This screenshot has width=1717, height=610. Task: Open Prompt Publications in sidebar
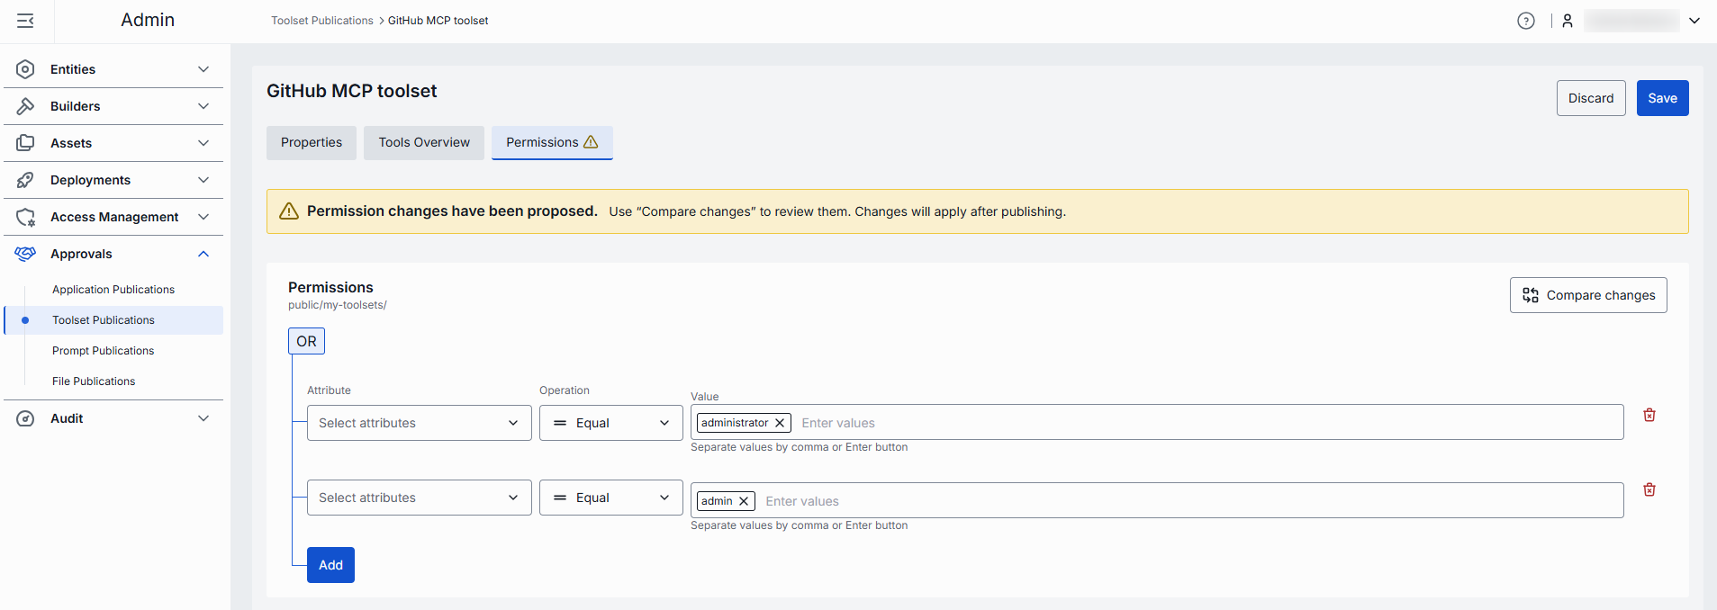[x=103, y=351]
